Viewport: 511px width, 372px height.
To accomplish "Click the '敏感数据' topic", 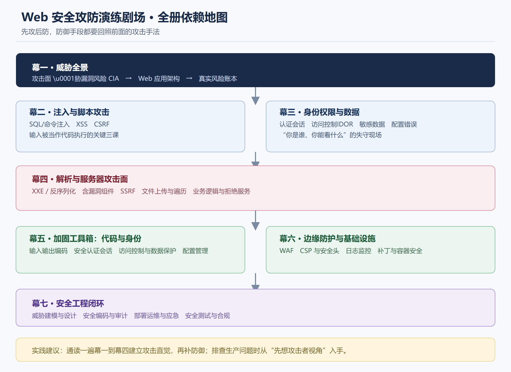I will [372, 124].
